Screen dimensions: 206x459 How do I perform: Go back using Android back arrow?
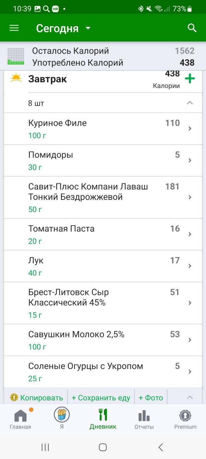click(x=161, y=447)
